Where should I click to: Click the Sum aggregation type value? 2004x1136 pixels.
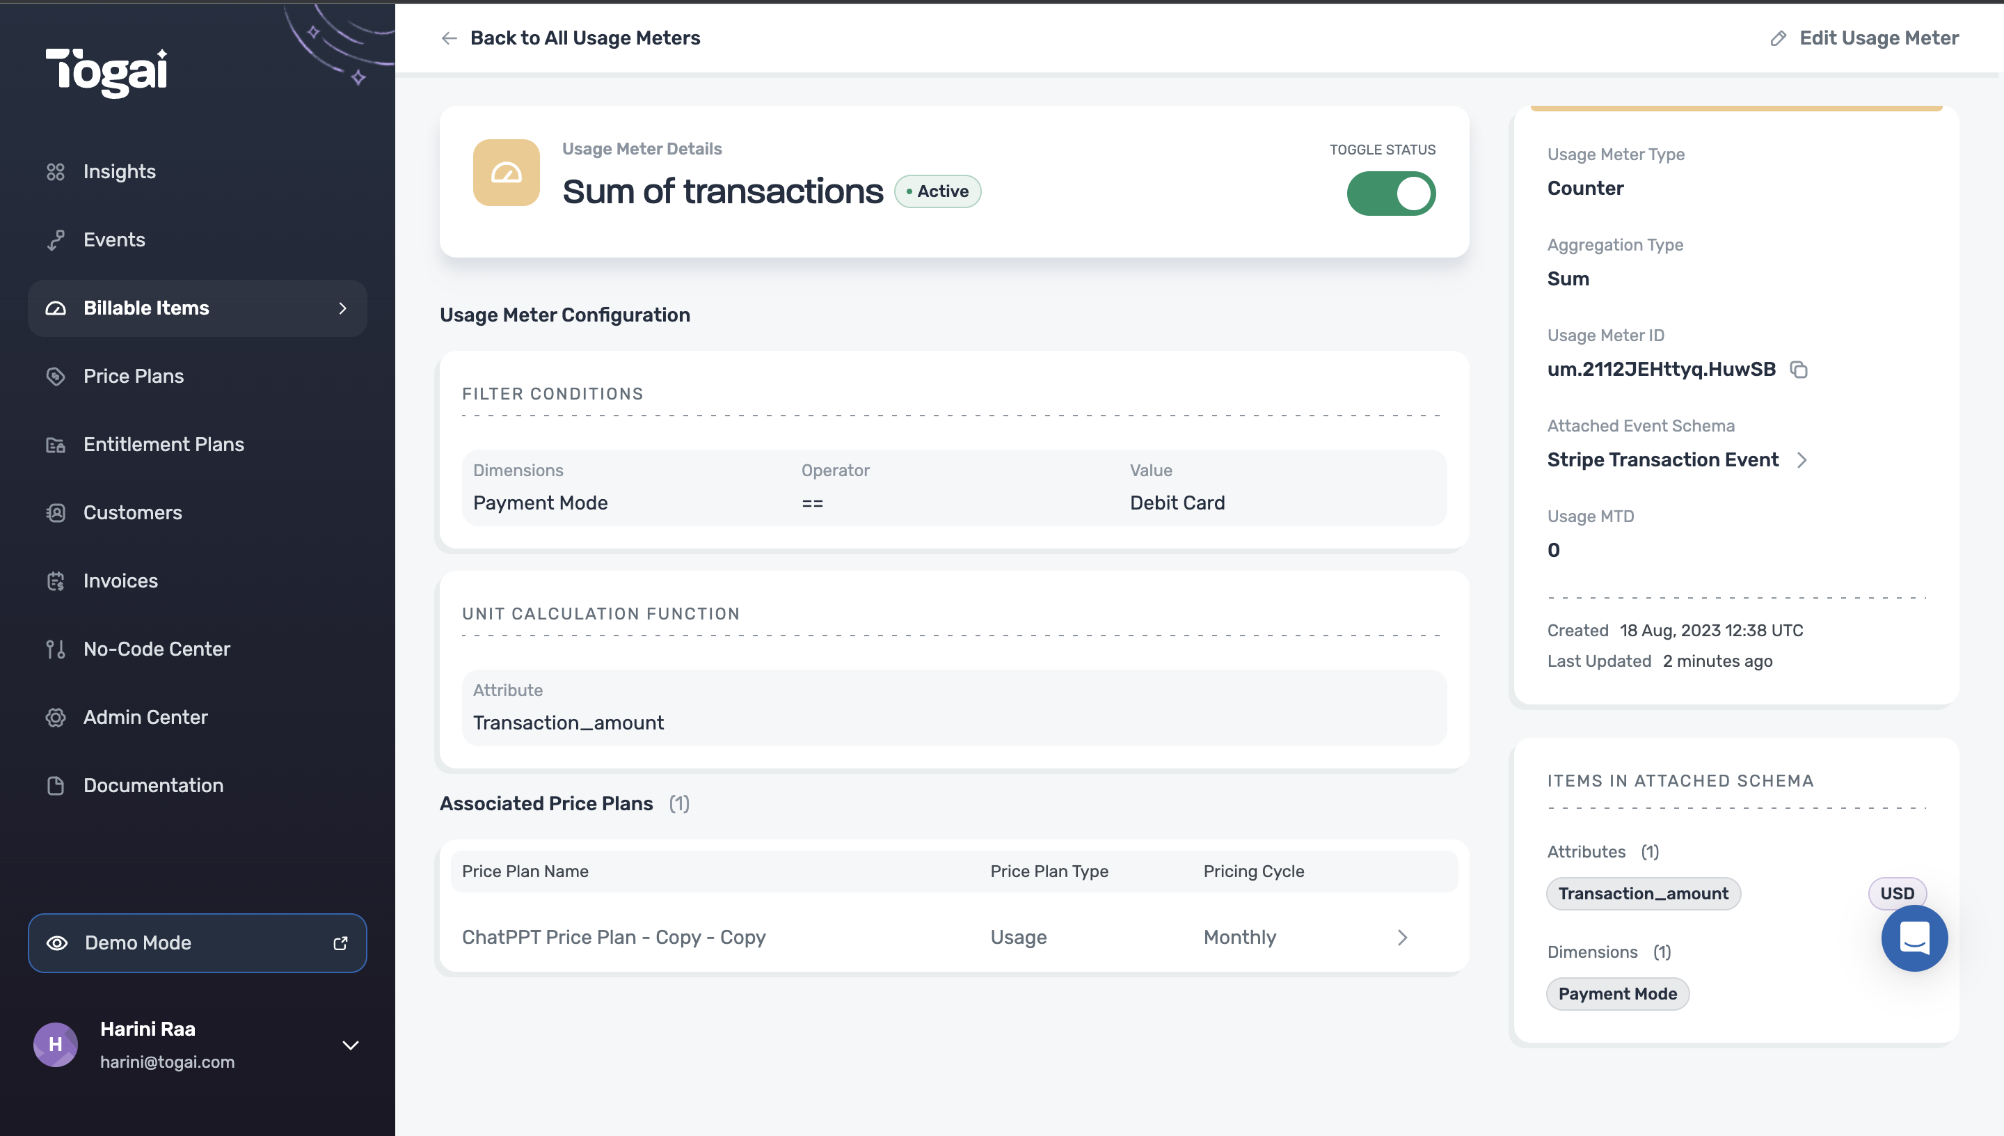1568,279
